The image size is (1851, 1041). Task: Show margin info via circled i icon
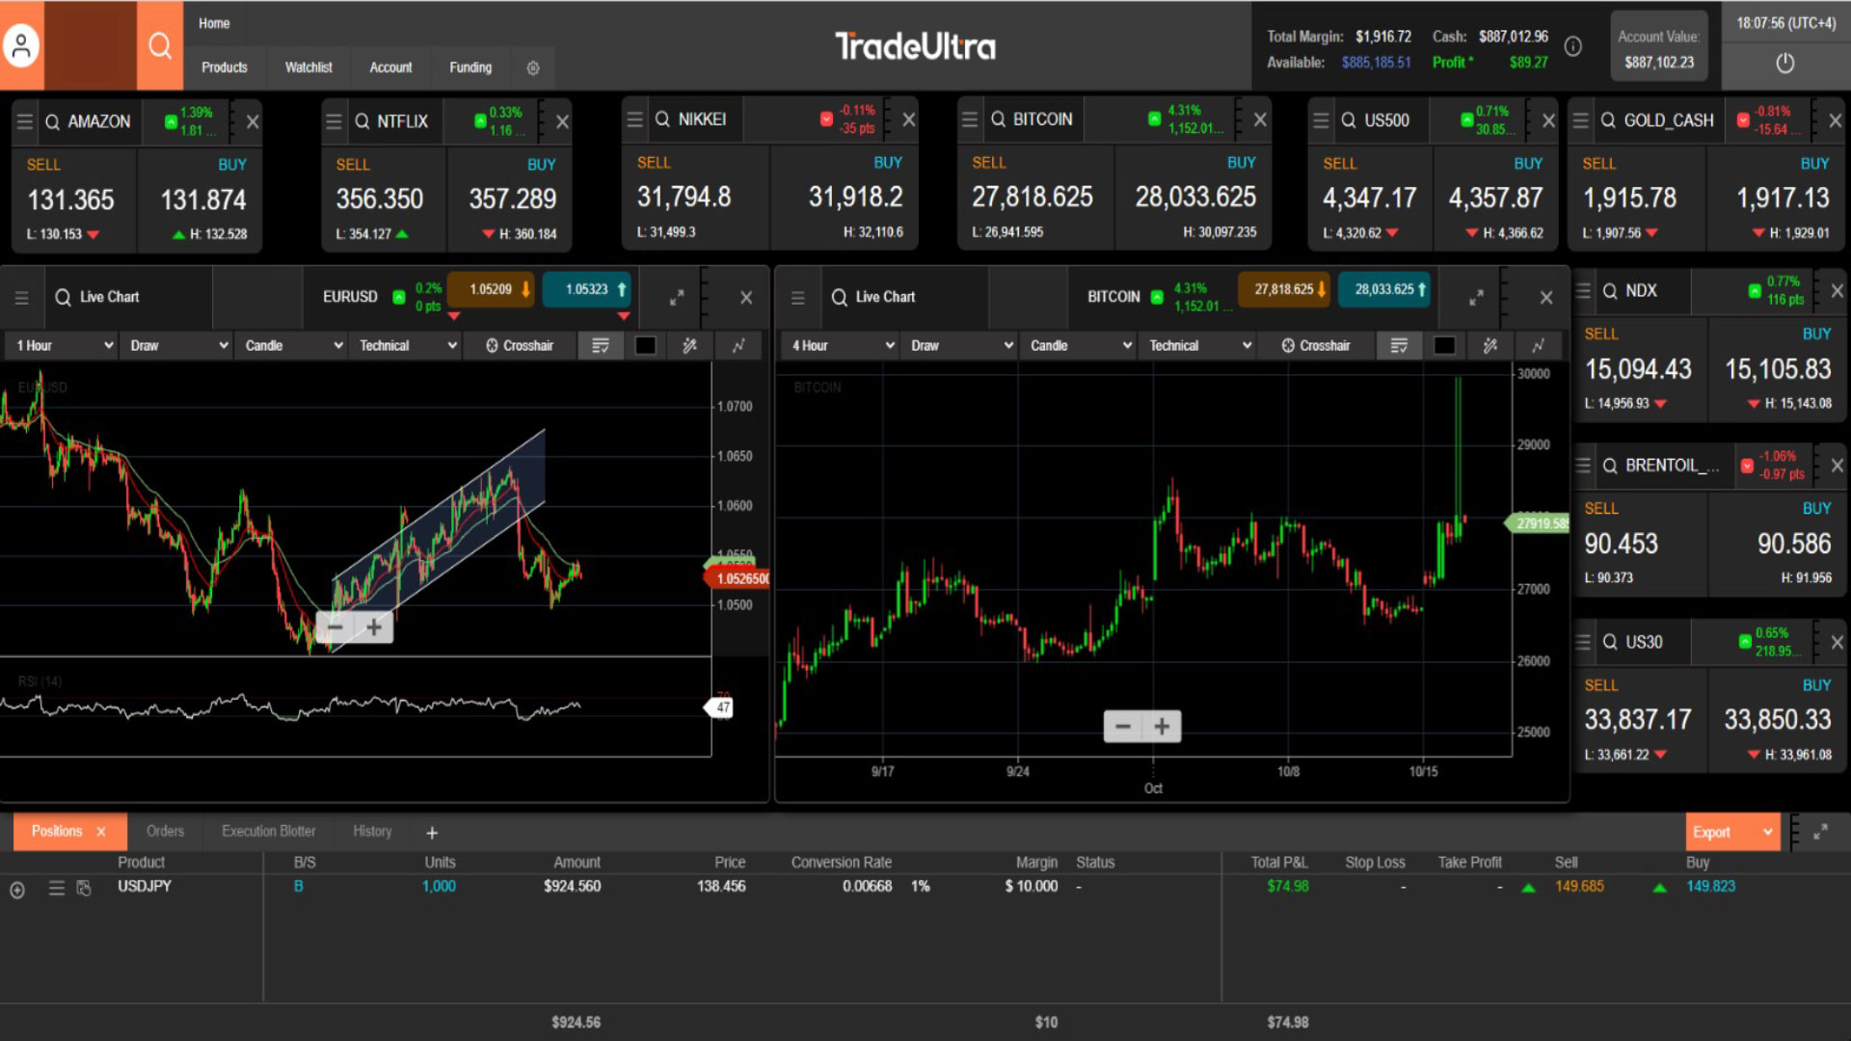(1572, 46)
